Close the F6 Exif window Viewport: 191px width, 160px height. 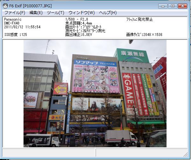point(182,6)
